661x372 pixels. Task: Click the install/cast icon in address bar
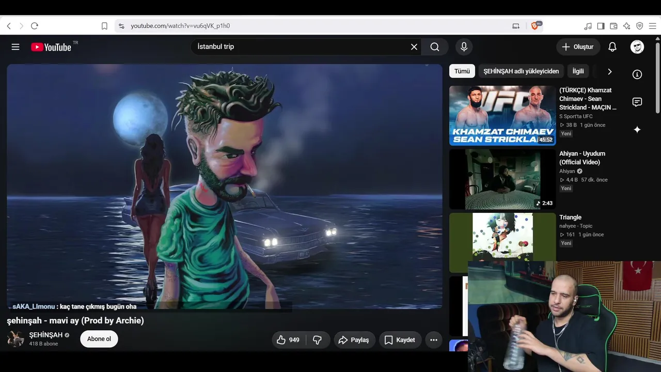[x=516, y=26]
